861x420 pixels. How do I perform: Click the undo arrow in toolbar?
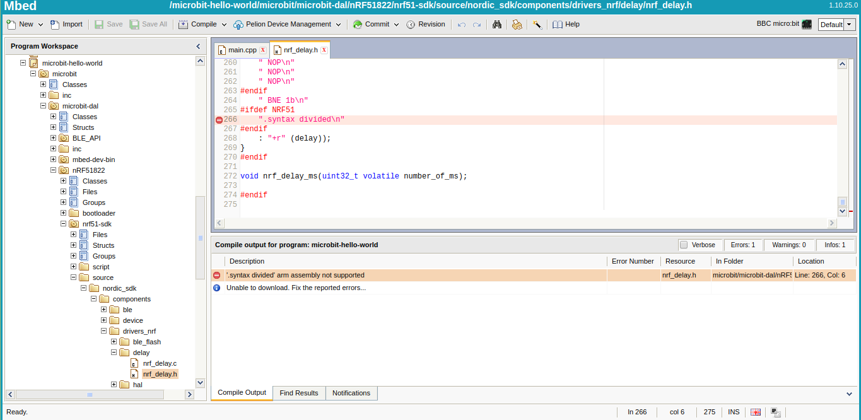tap(462, 25)
